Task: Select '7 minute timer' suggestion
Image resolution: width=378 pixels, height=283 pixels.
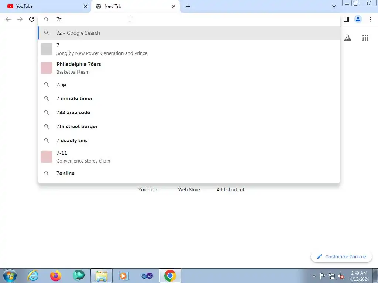Action: [189, 98]
